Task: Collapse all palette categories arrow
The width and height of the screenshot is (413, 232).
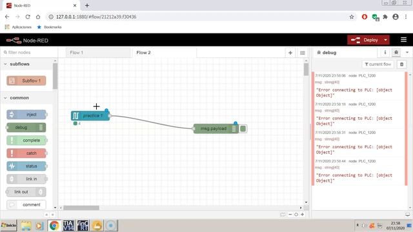Action: pyautogui.click(x=46, y=215)
